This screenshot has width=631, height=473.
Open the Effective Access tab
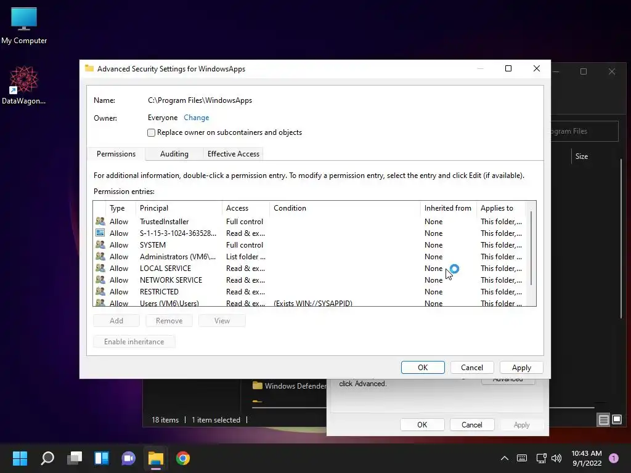click(233, 153)
